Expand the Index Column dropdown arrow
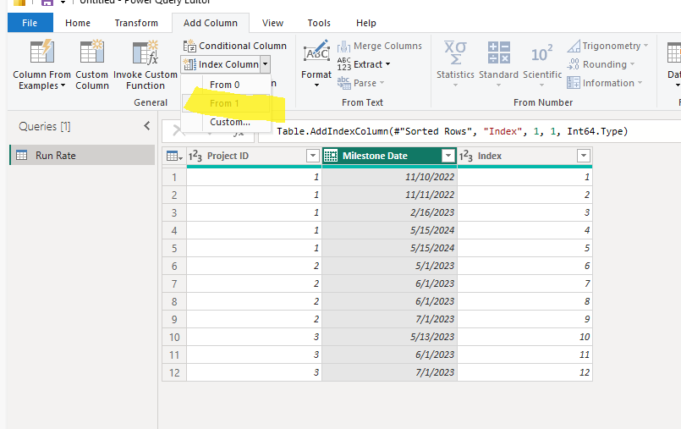This screenshot has width=681, height=429. [x=265, y=64]
